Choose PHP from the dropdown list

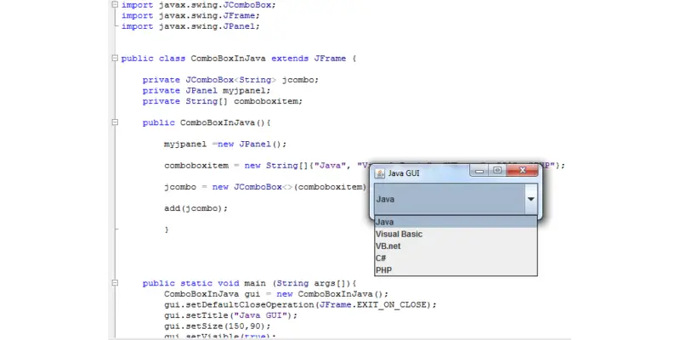456,270
